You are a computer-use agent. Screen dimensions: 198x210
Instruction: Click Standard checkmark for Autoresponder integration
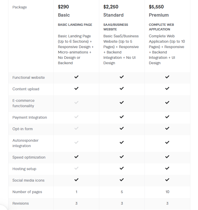(x=122, y=142)
